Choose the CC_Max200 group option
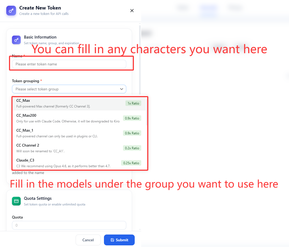289x247 pixels. tap(79, 118)
